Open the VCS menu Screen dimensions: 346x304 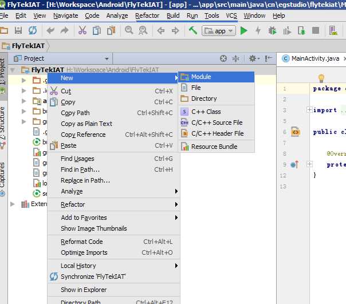(x=231, y=15)
